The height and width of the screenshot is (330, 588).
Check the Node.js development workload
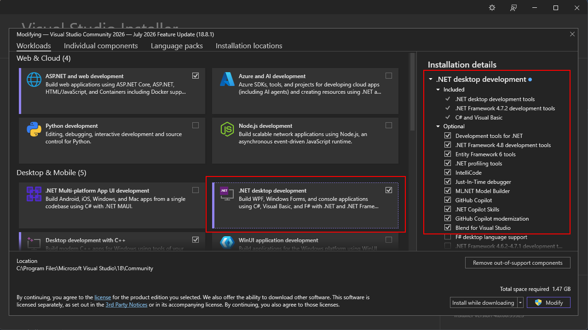pos(389,125)
